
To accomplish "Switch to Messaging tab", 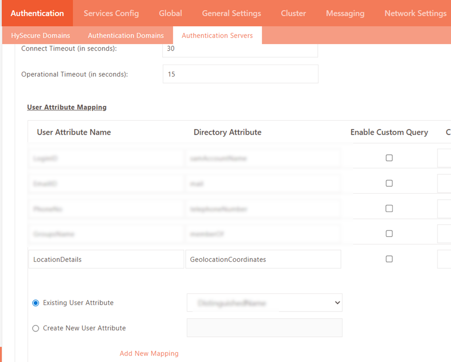I will (345, 13).
